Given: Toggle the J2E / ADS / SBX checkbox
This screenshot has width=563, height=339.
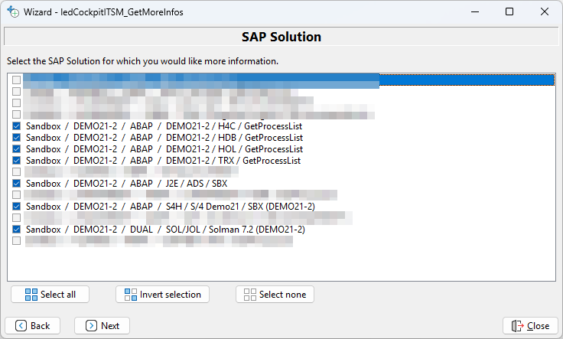Looking at the screenshot, I should 17,184.
